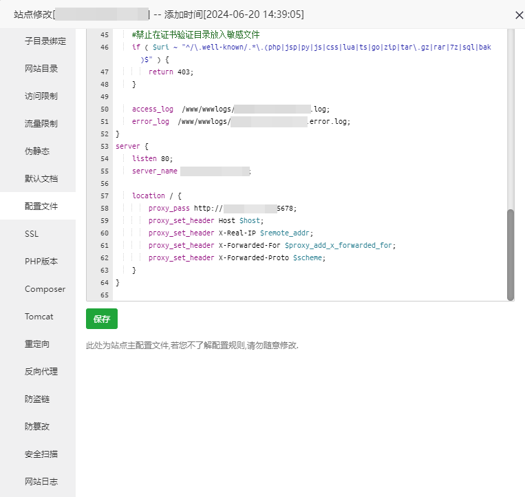Close the site modification dialog
Viewport: 525px width, 497px height.
pos(518,14)
